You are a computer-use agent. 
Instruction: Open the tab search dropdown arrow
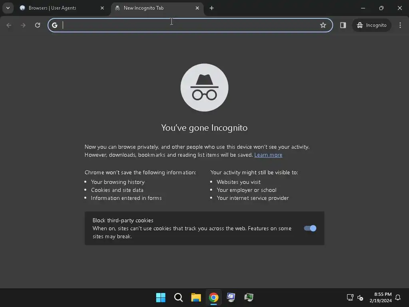point(8,8)
